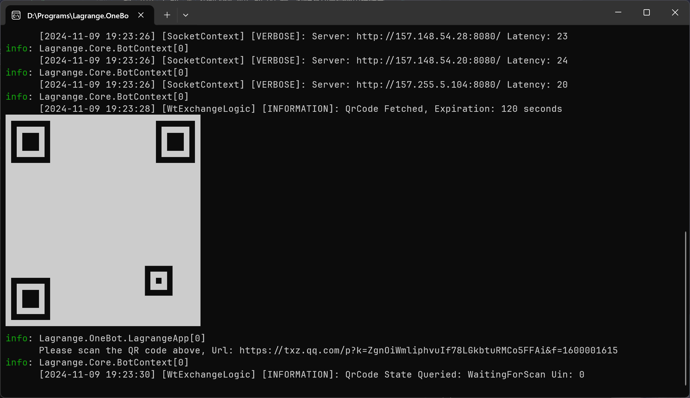Click the top-left QR finder square
The width and height of the screenshot is (690, 398).
click(31, 142)
